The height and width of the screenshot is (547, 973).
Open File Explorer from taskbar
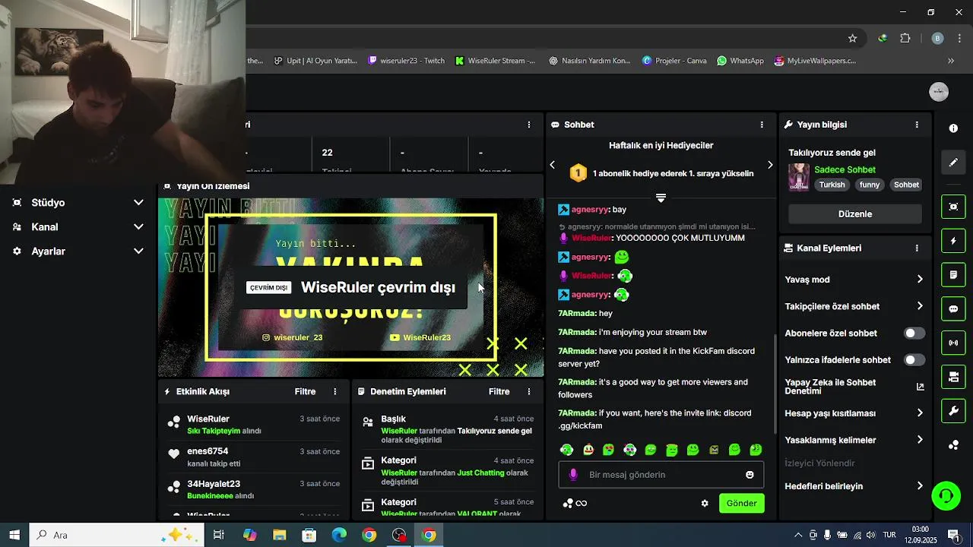tap(279, 535)
